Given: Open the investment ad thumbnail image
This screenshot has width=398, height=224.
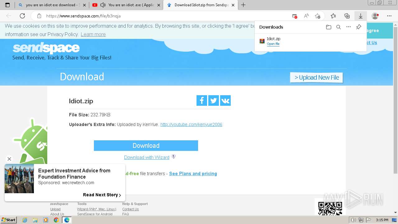Looking at the screenshot, I should pyautogui.click(x=19, y=179).
